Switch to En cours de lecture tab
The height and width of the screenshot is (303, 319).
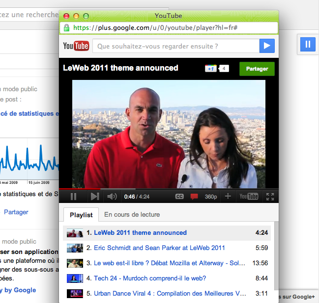point(132,215)
